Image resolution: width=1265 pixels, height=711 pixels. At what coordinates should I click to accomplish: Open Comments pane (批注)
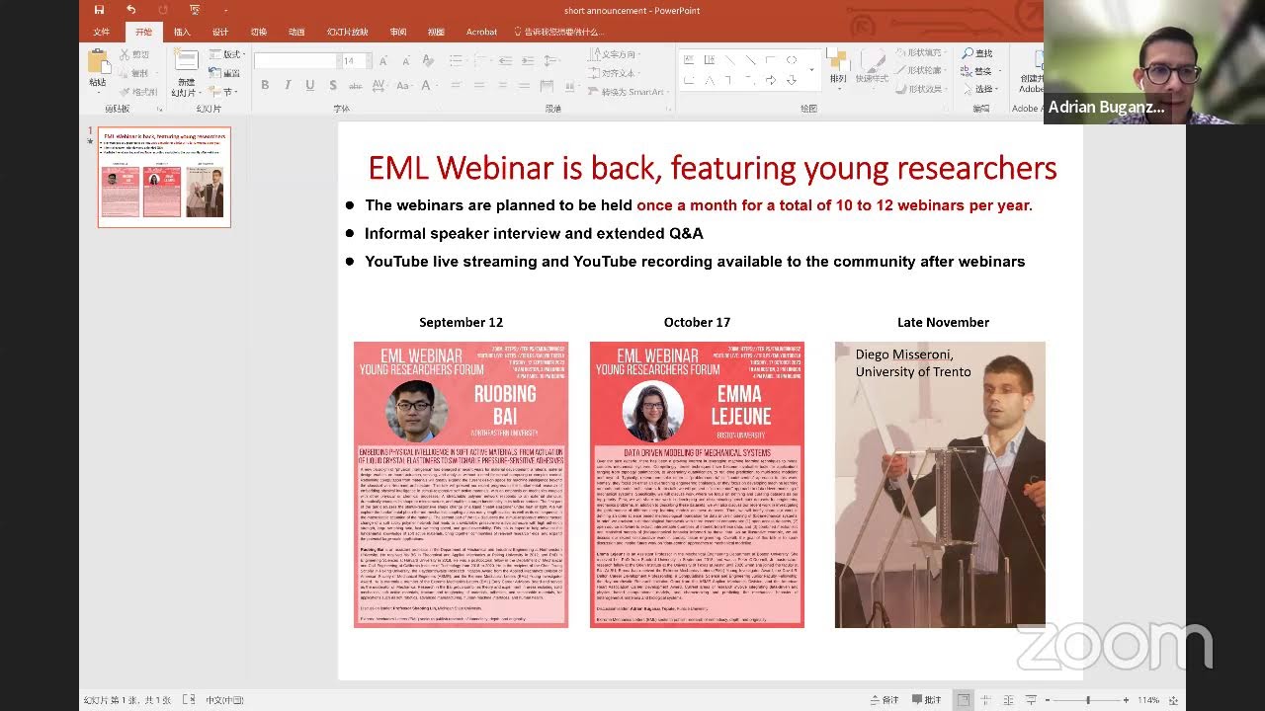[927, 700]
